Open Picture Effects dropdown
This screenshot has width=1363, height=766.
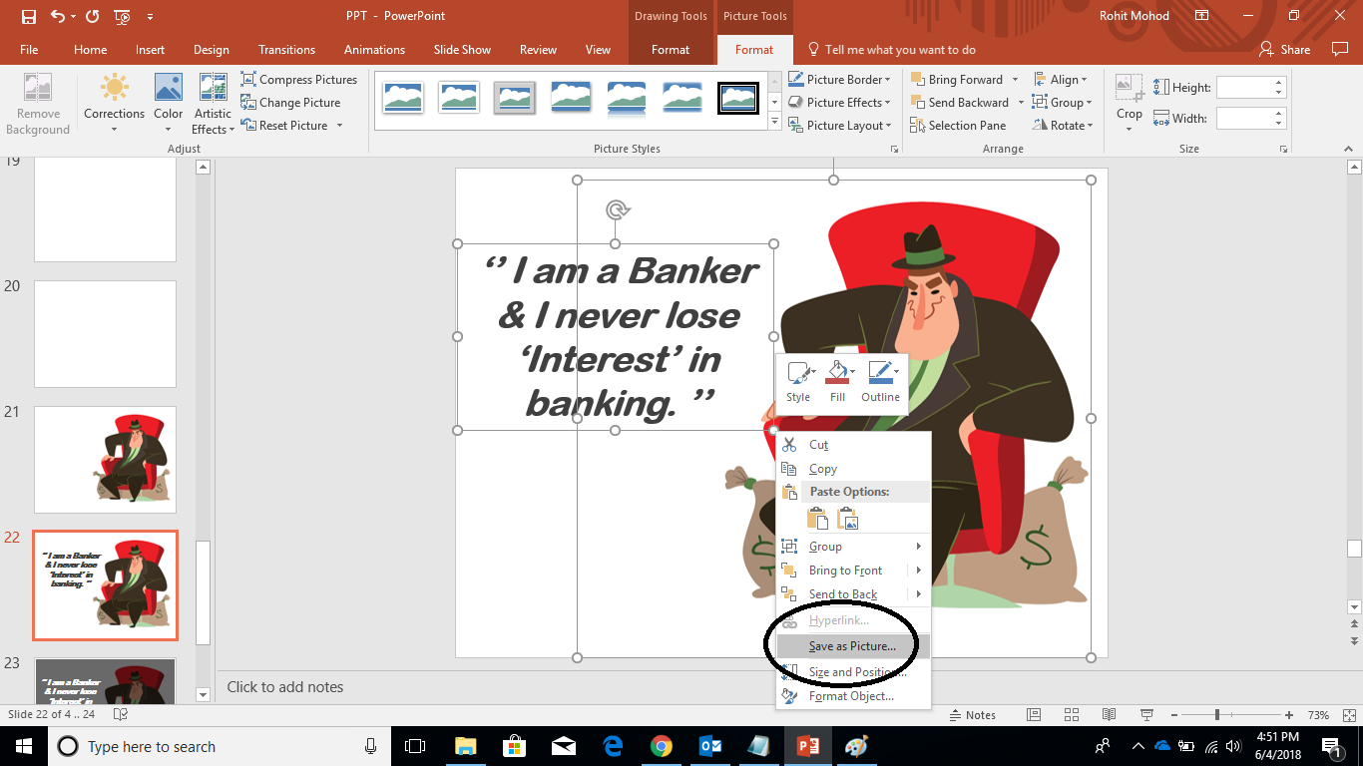tap(839, 103)
